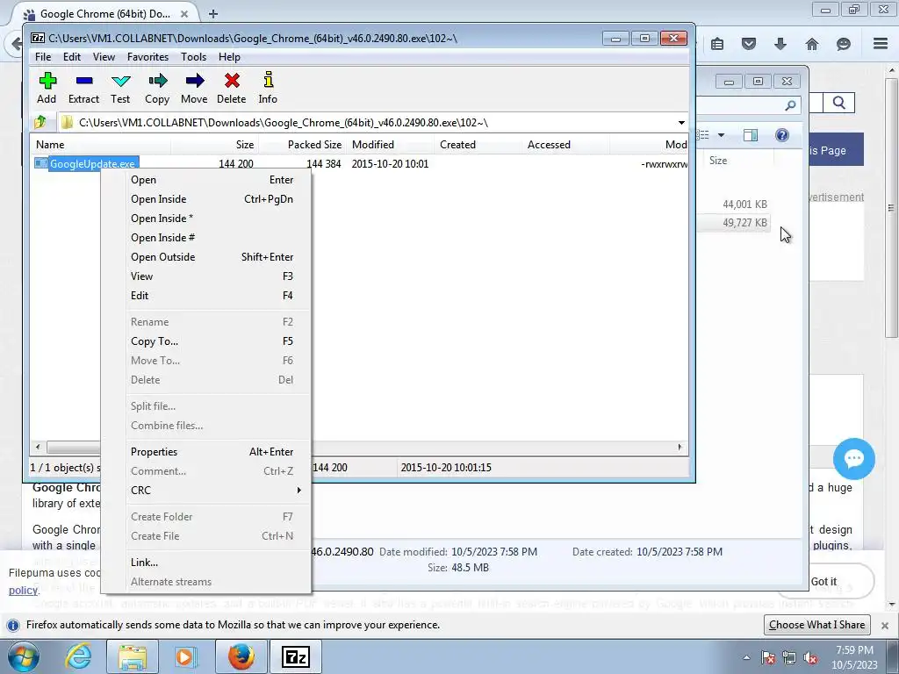
Task: Open the Favorites menu in 7-Zip
Action: (x=147, y=57)
